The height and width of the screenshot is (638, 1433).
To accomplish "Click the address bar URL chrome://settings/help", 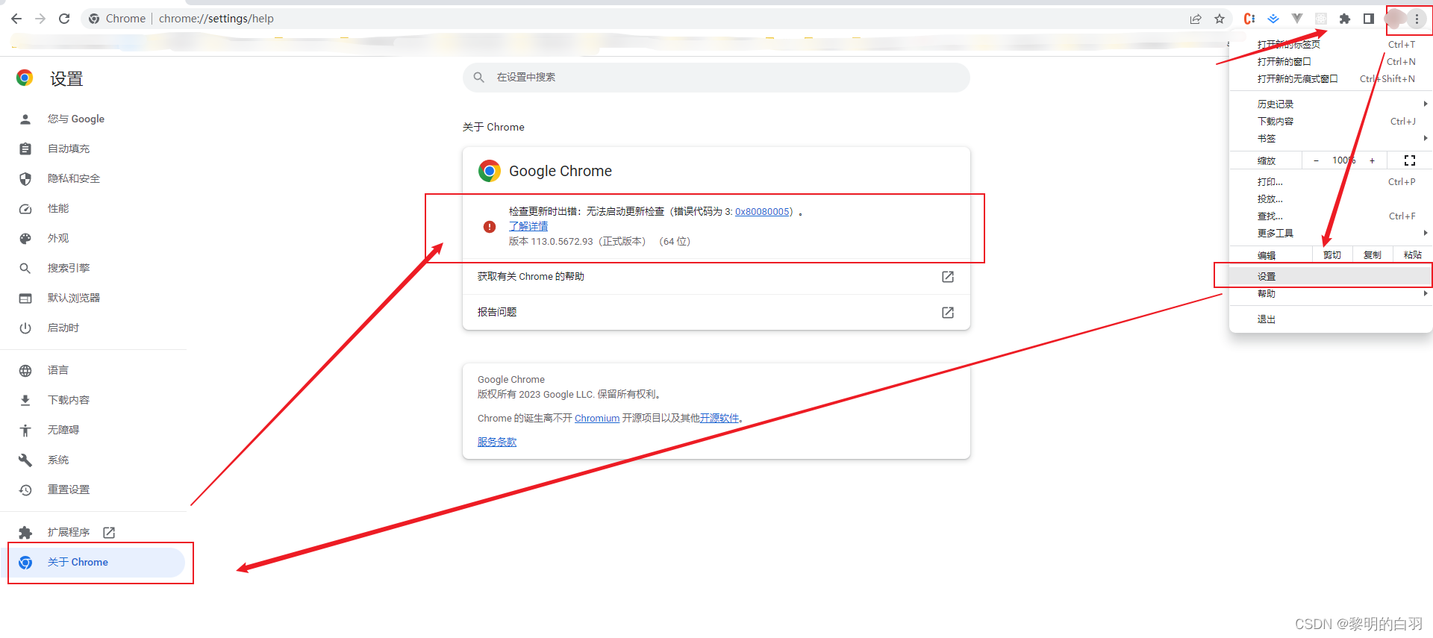I will coord(216,19).
